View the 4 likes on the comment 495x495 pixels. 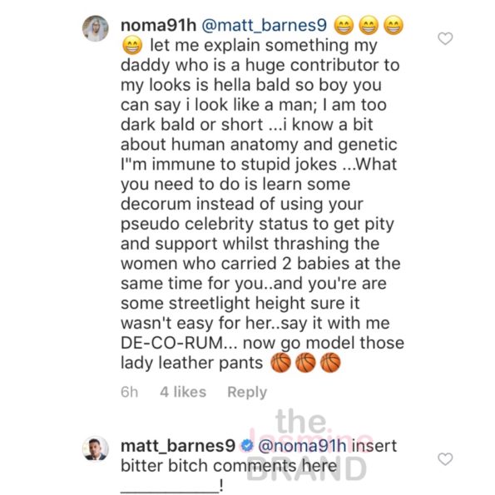point(183,392)
